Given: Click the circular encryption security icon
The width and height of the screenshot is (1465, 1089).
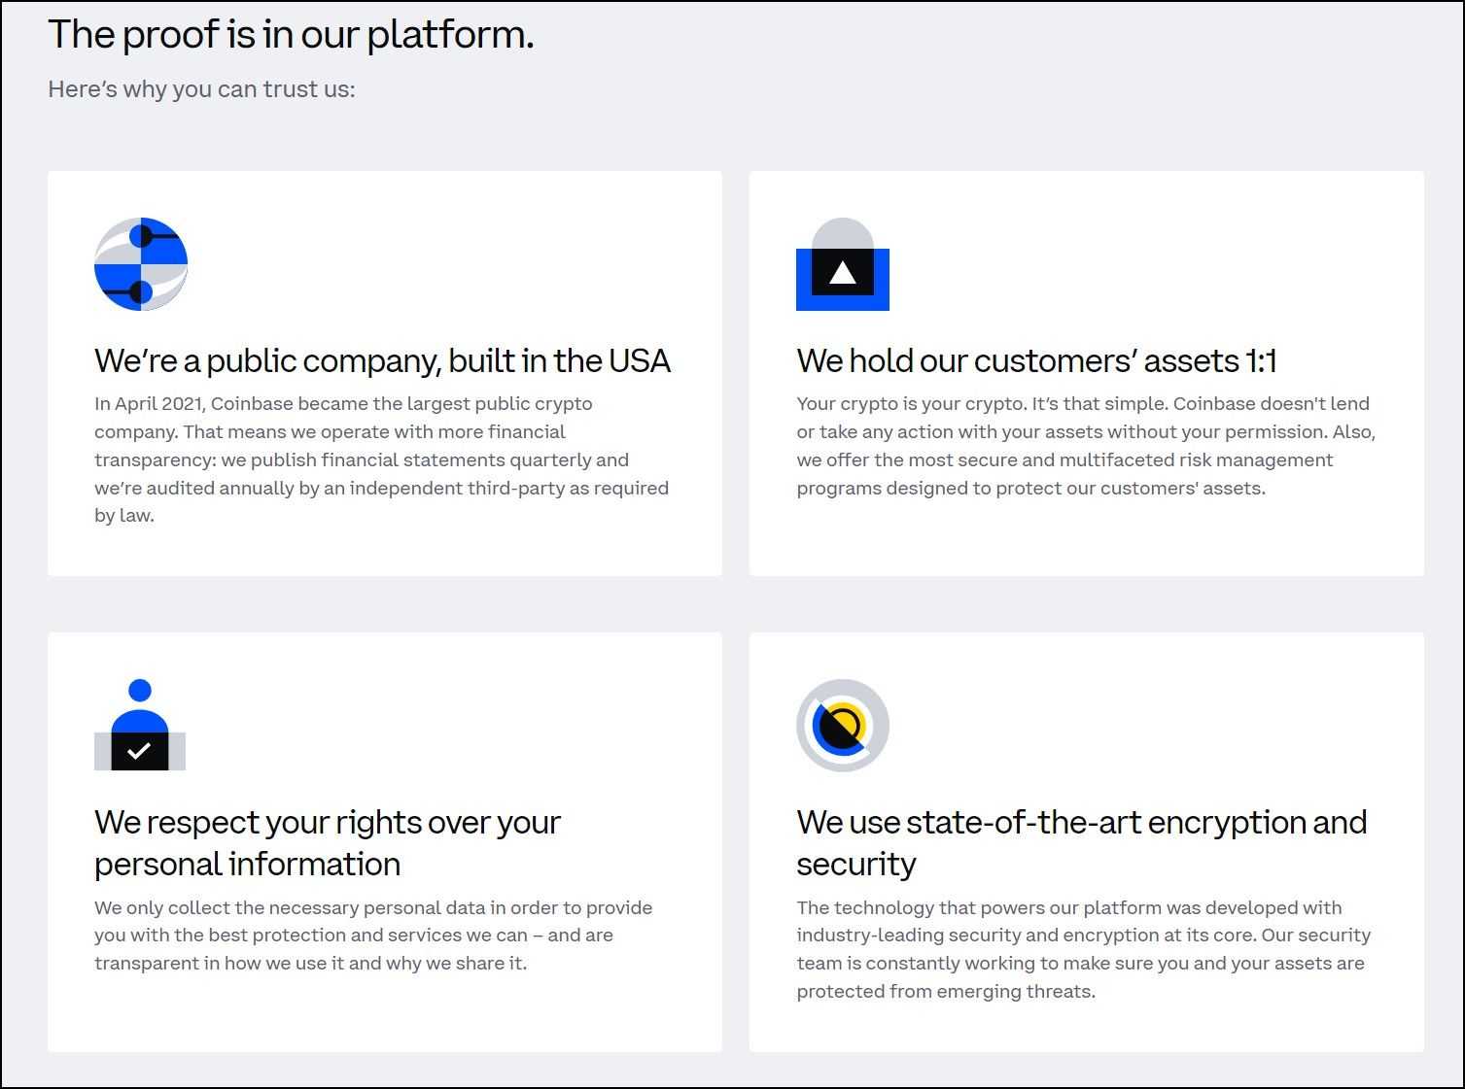Looking at the screenshot, I should [842, 726].
